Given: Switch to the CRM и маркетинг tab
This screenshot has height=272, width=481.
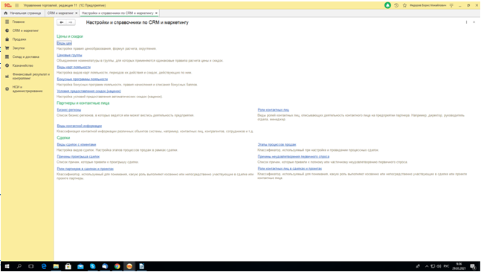Looking at the screenshot, I should tap(60, 13).
